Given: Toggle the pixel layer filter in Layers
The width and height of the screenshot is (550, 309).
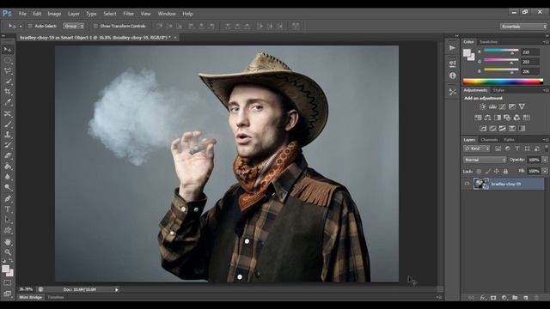Looking at the screenshot, I should 498,148.
